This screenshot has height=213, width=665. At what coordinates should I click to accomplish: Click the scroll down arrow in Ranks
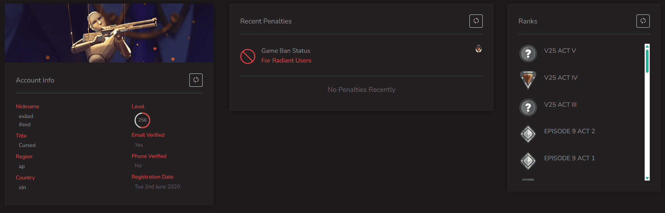647,178
